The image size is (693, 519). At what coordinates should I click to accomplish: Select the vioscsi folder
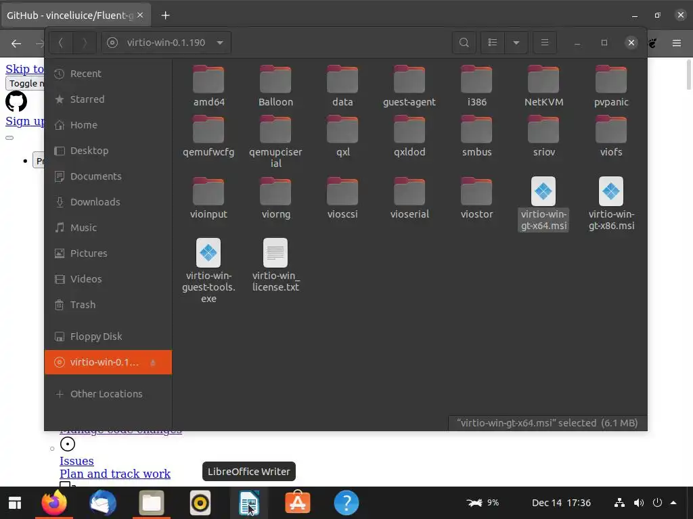342,198
